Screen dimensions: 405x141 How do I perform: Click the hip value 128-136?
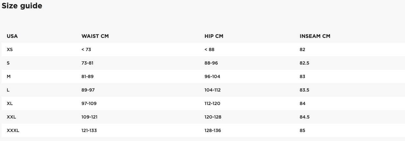tap(213, 130)
